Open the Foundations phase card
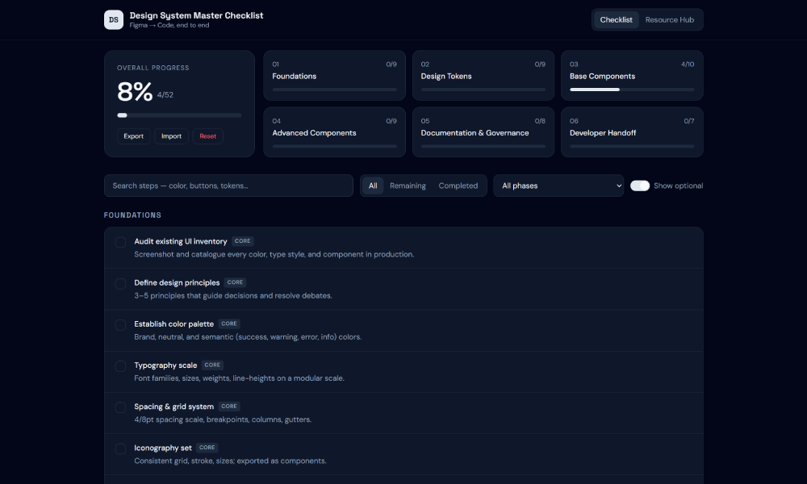 tap(335, 76)
